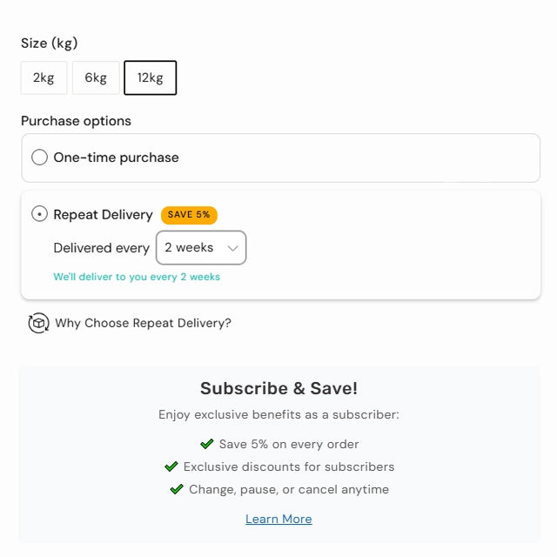Choose the 12kg size option
Image resolution: width=557 pixels, height=557 pixels.
(150, 77)
